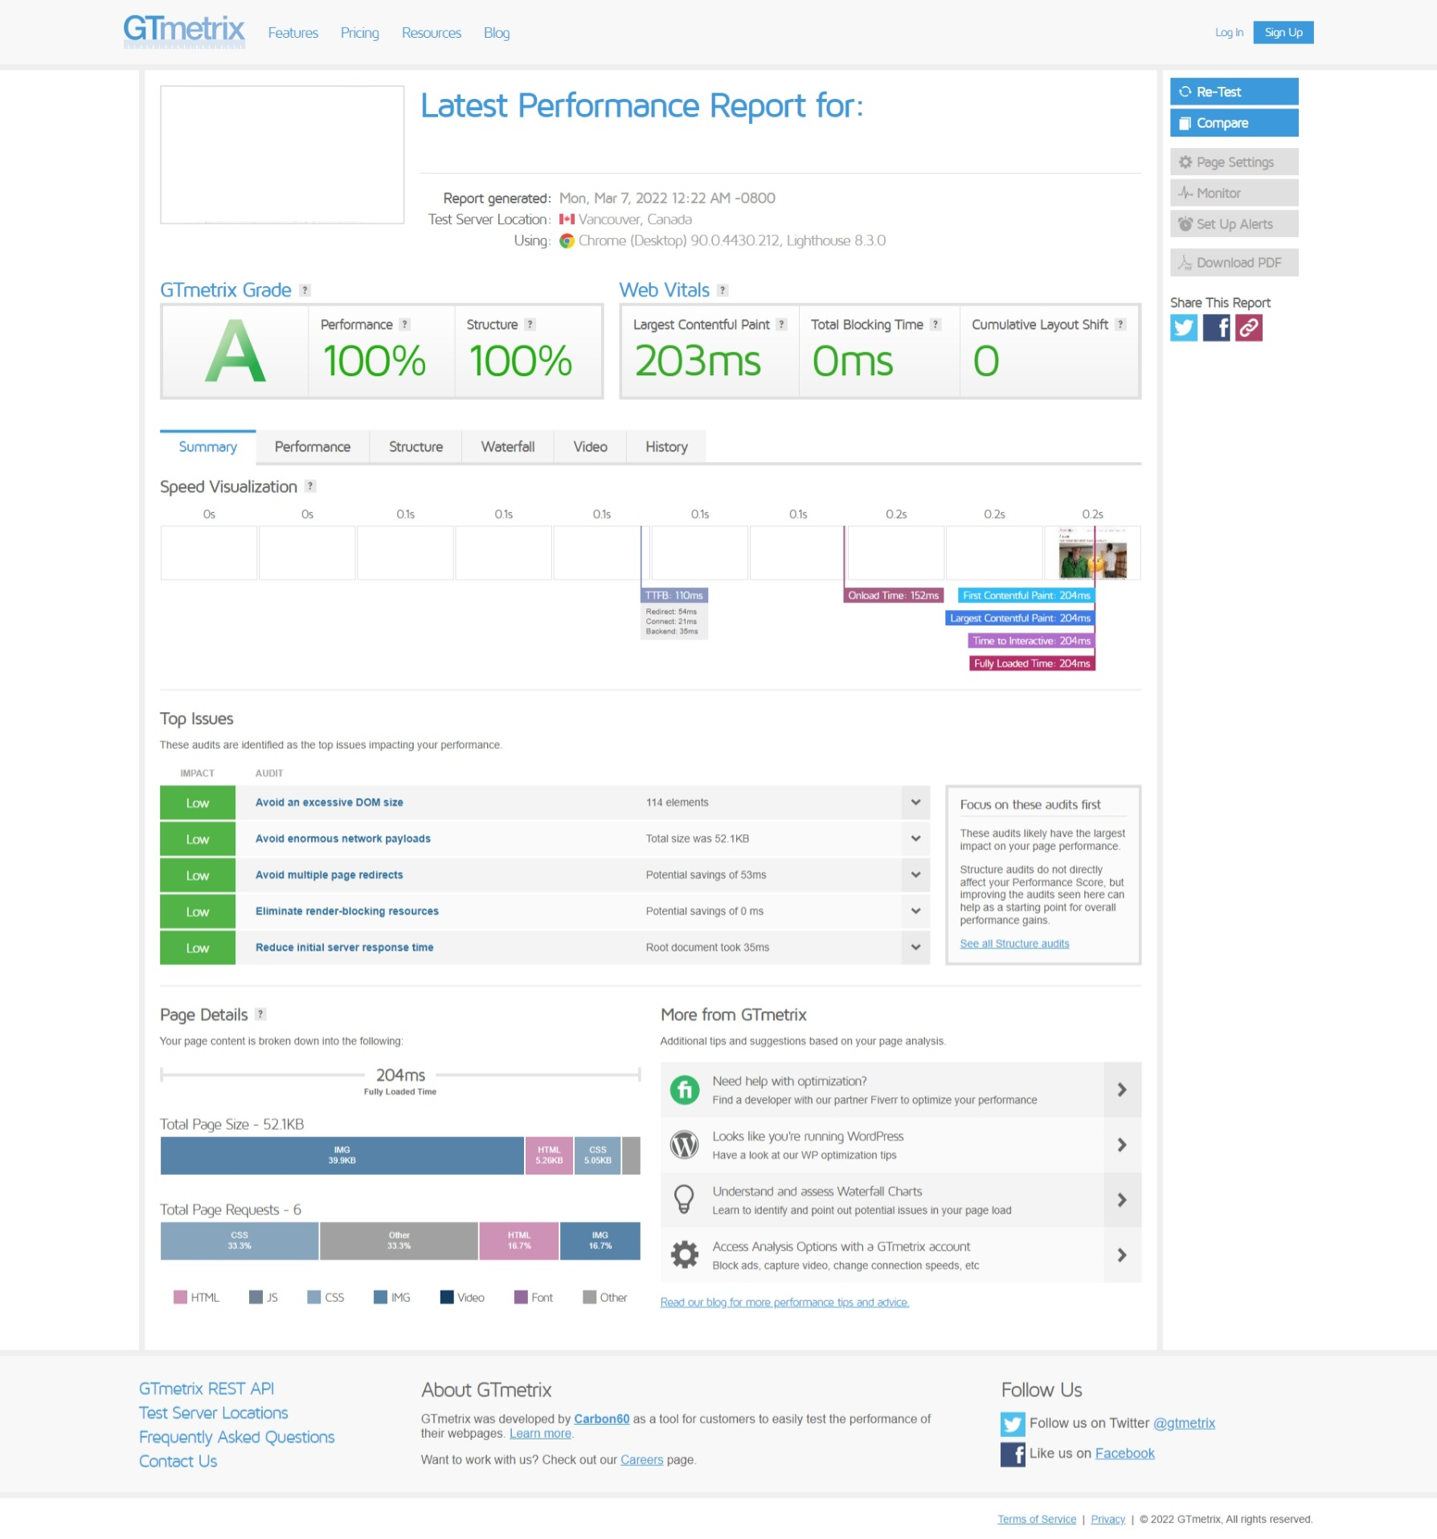
Task: Expand the Reduce initial server response time row
Action: 915,947
